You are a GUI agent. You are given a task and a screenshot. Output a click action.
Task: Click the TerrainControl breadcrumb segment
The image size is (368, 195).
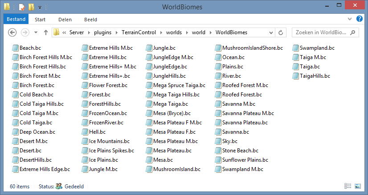click(x=139, y=32)
